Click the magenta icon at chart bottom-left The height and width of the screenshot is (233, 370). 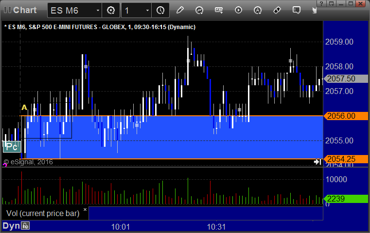[x=5, y=165]
